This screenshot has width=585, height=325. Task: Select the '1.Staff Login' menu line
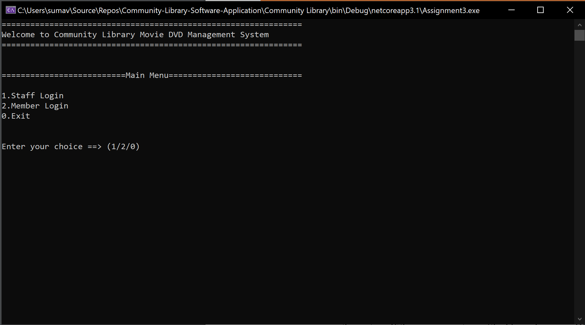click(32, 95)
